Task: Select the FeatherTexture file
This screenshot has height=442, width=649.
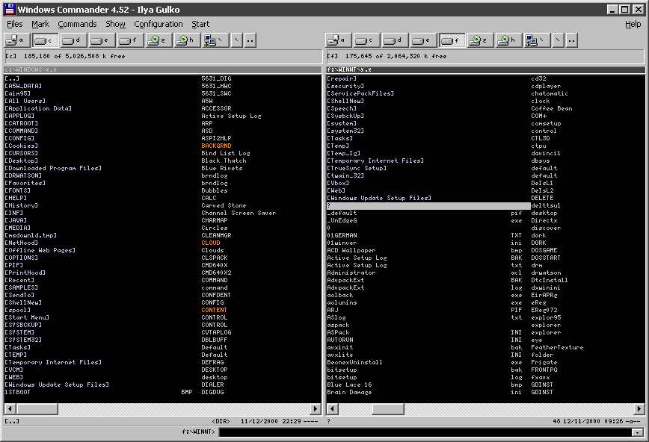Action: (x=557, y=347)
